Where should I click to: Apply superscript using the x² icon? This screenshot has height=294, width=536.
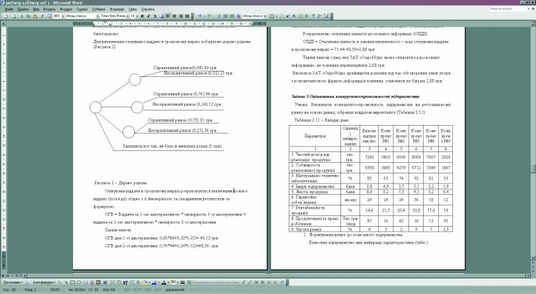tap(160, 16)
